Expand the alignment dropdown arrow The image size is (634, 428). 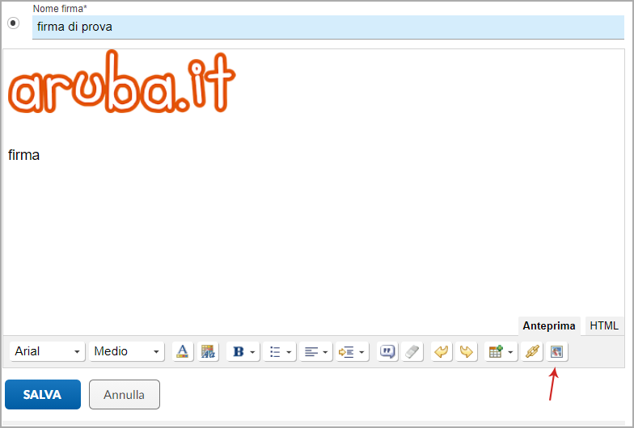coord(325,352)
